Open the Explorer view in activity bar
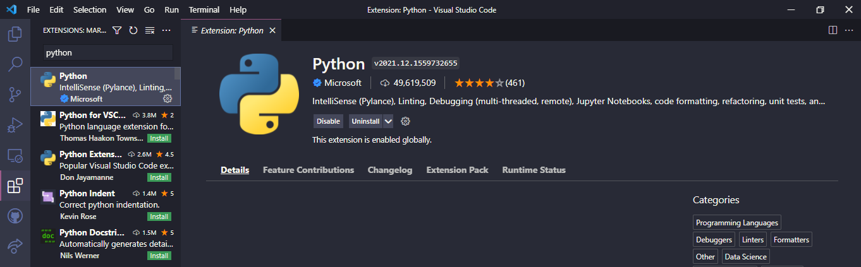The image size is (861, 267). [x=15, y=33]
